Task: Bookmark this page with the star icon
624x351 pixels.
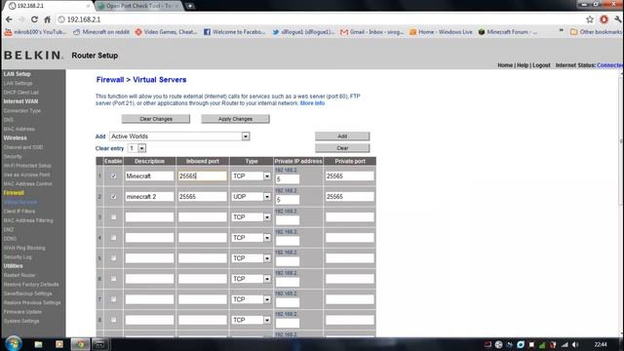Action: click(590, 19)
